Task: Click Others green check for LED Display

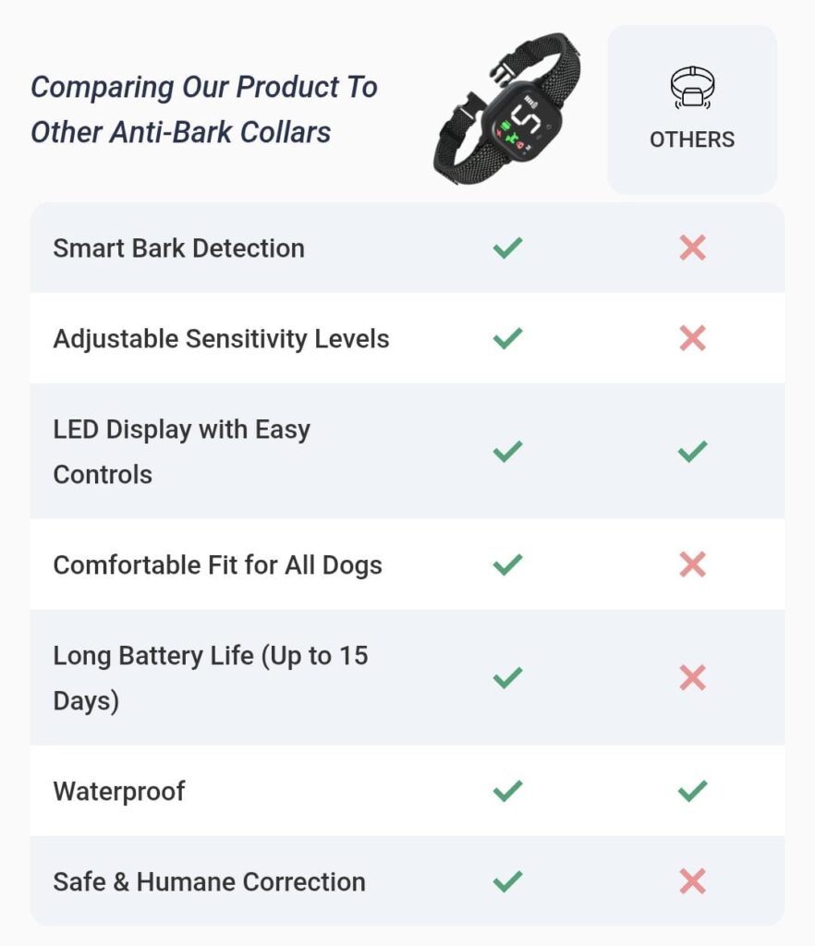Action: point(692,452)
